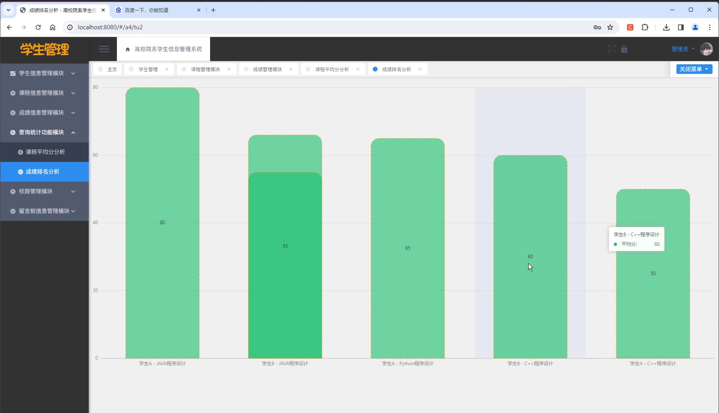Screen dimensions: 719x413
Task: Reload the page with browser refresh icon
Action: 38,27
